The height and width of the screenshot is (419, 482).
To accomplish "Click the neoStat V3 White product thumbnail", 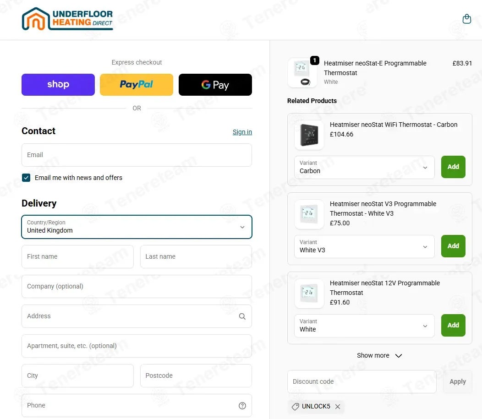I will tap(309, 214).
